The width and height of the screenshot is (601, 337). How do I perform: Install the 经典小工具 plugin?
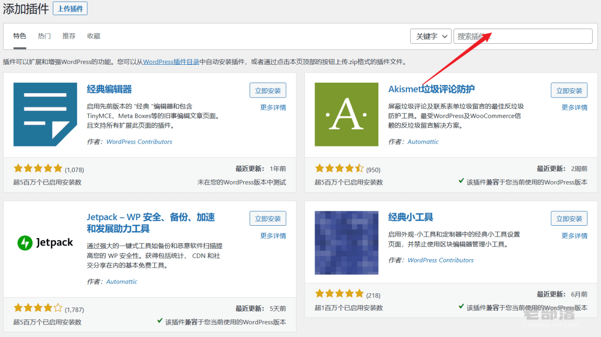coord(569,219)
